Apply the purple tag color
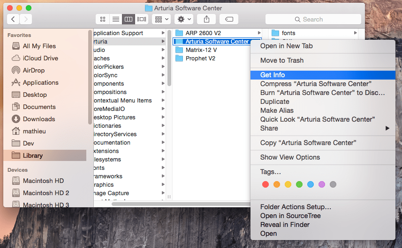Screen dimensions: 402x248 click(x=322, y=184)
